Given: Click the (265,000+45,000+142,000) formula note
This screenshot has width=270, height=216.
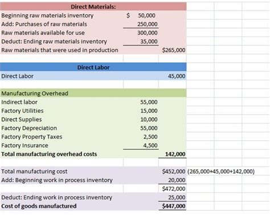Looking at the screenshot, I should pyautogui.click(x=221, y=172).
